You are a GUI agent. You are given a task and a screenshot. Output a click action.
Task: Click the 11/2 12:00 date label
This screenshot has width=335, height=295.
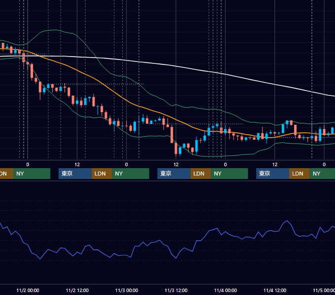[x=77, y=290]
